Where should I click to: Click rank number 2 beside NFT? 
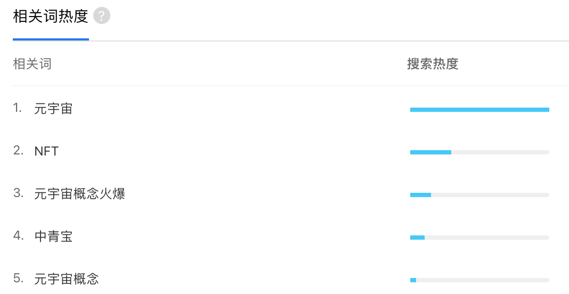tap(18, 151)
